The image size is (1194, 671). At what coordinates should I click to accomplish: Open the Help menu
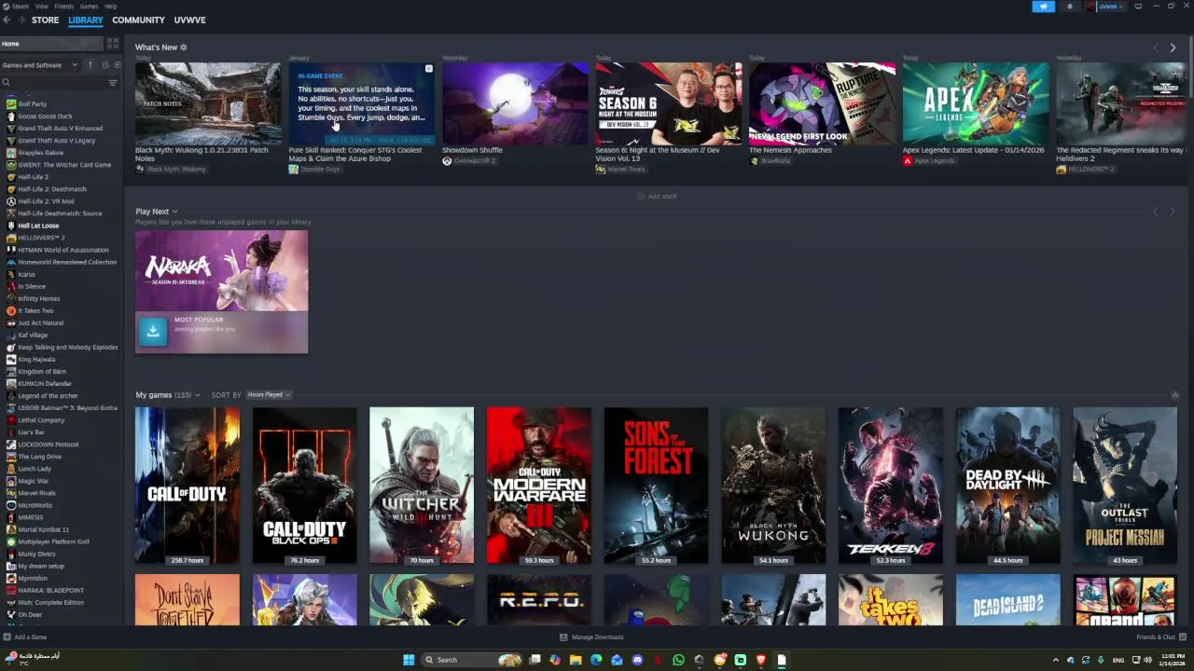click(x=111, y=7)
